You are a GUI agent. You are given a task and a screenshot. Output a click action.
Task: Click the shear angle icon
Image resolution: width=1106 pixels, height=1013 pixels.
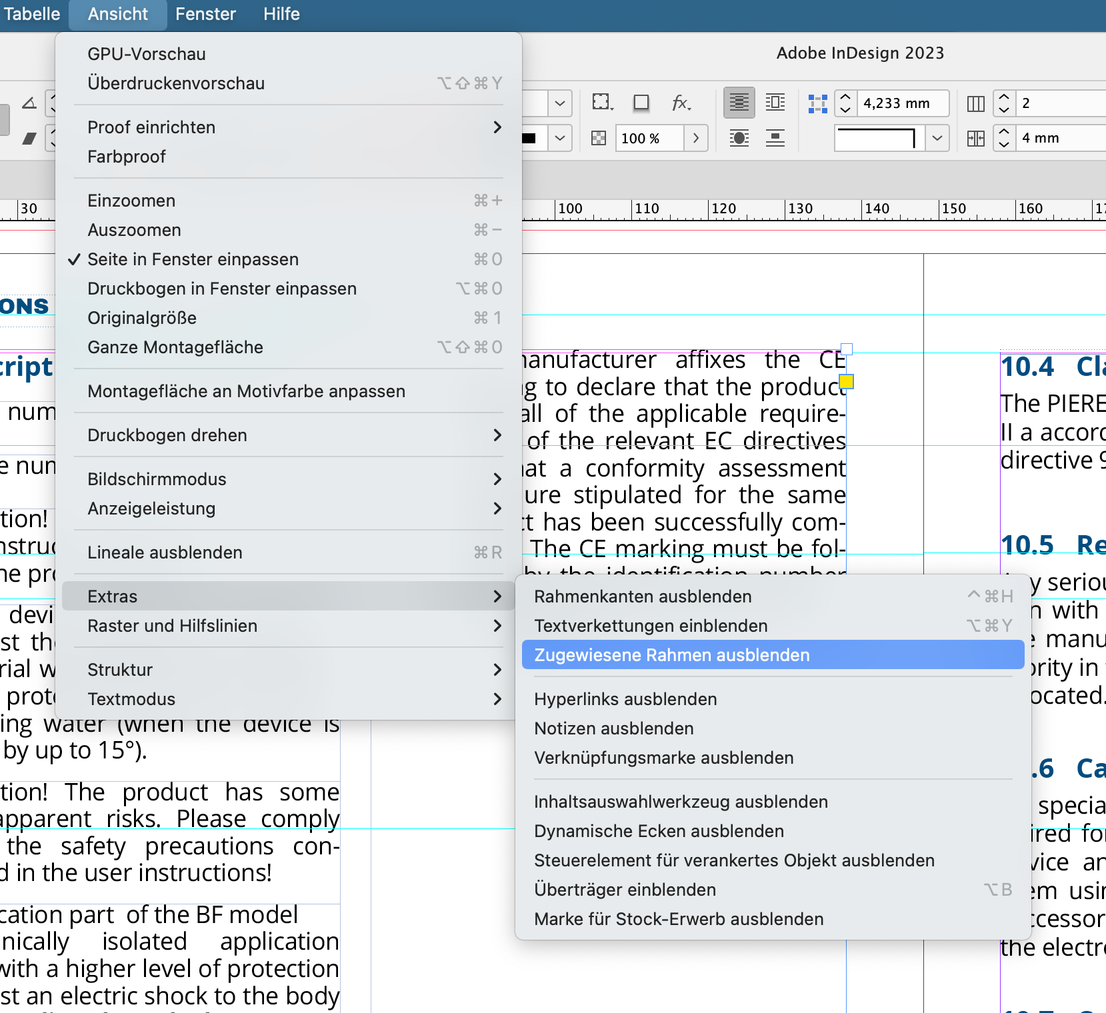click(x=29, y=138)
